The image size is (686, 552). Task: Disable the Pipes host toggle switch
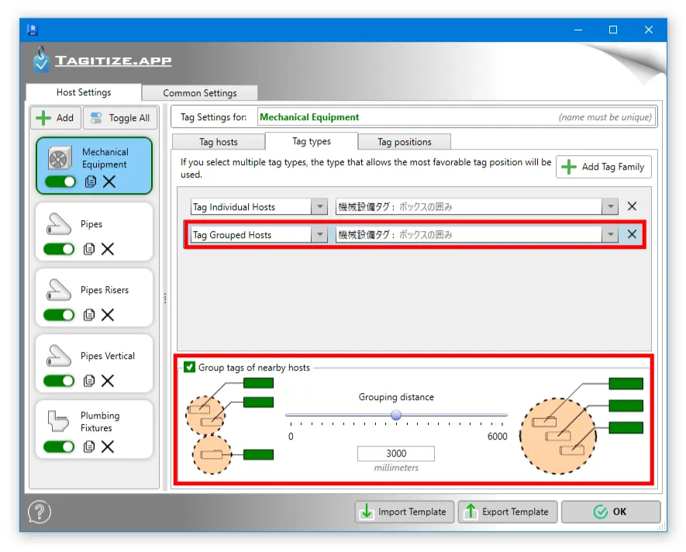click(x=59, y=249)
